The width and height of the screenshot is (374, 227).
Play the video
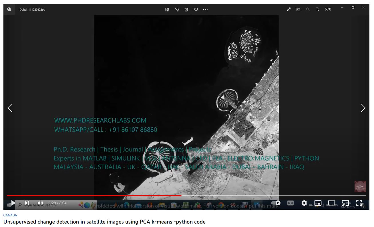(13, 203)
